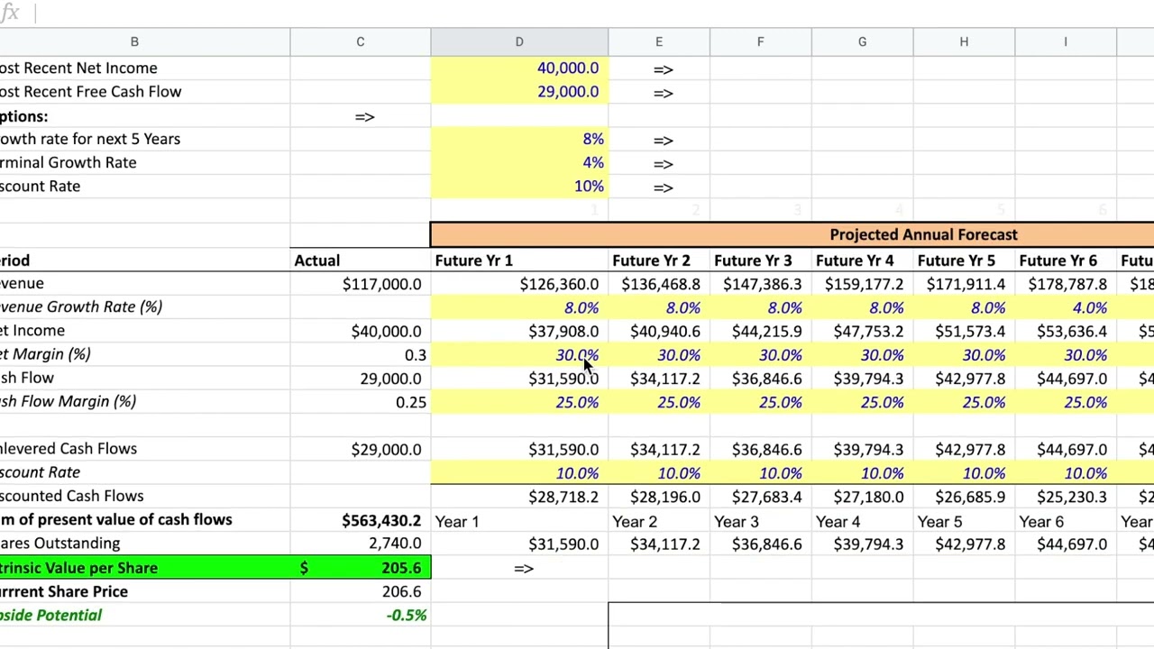Select intrinsic value per share 205.6
Viewport: 1154px width, 649px height.
click(x=360, y=568)
